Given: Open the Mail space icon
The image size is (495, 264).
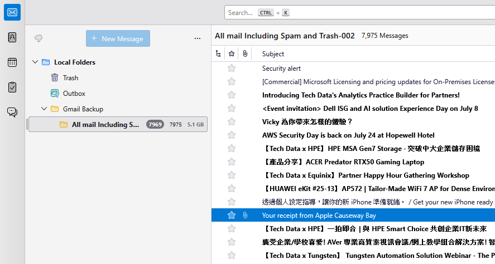Looking at the screenshot, I should click(x=12, y=12).
